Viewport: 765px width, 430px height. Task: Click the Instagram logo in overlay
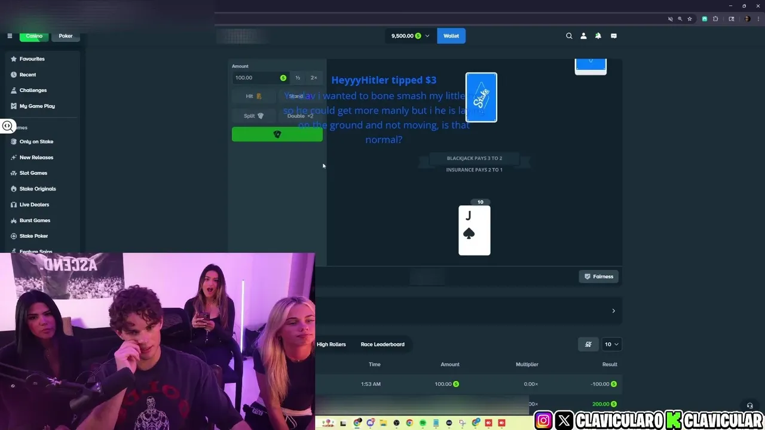[x=543, y=420]
